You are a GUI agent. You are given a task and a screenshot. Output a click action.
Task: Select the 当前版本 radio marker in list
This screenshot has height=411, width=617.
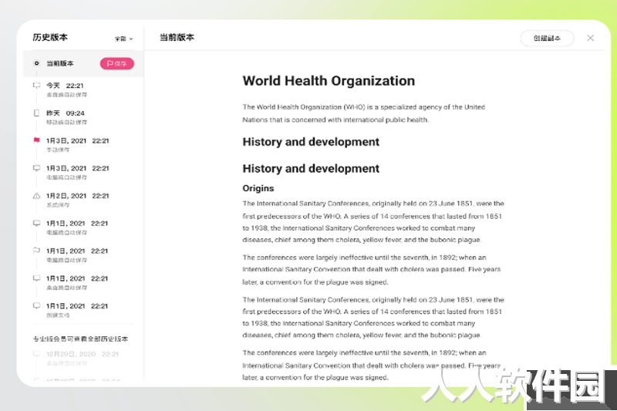(x=36, y=63)
